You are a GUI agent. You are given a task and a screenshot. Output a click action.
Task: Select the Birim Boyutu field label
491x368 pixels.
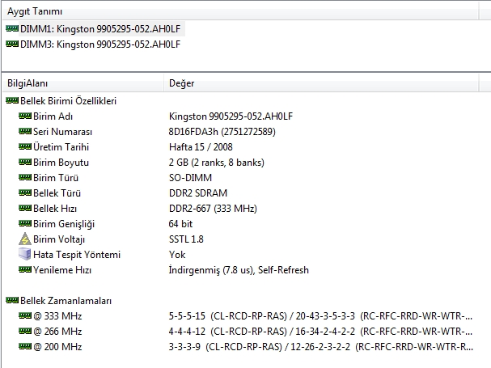pyautogui.click(x=61, y=163)
